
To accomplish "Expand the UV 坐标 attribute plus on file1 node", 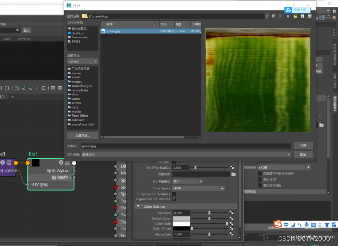I will [31, 184].
